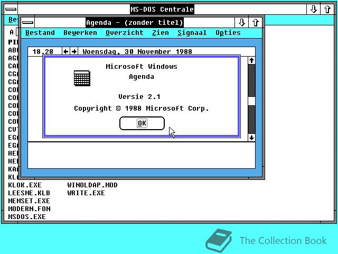
Task: Select WINOLDAP.MOD in the file list
Action: click(92, 185)
